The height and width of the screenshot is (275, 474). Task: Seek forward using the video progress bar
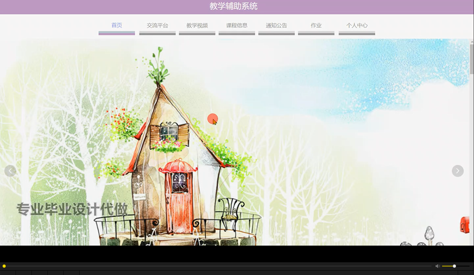coord(219,266)
